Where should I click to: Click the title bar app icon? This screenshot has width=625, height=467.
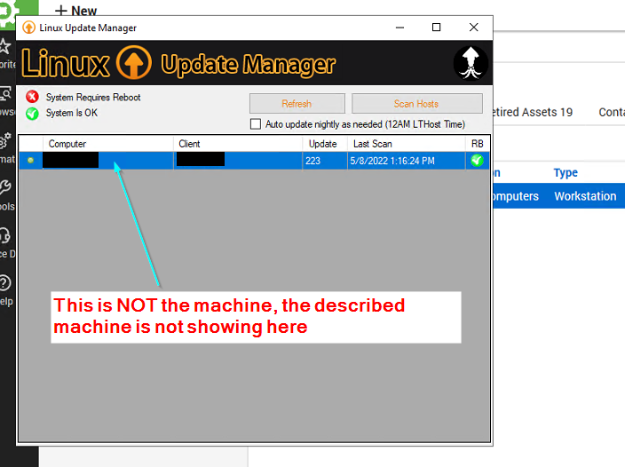point(28,28)
